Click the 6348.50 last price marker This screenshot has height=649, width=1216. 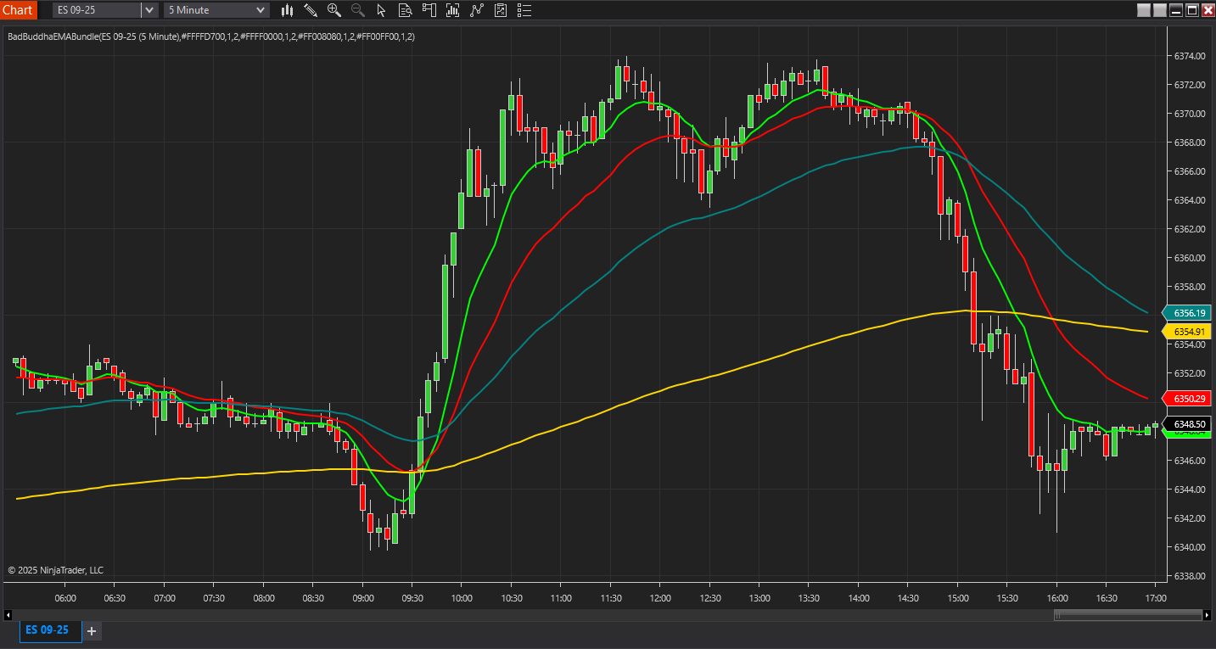[1185, 423]
